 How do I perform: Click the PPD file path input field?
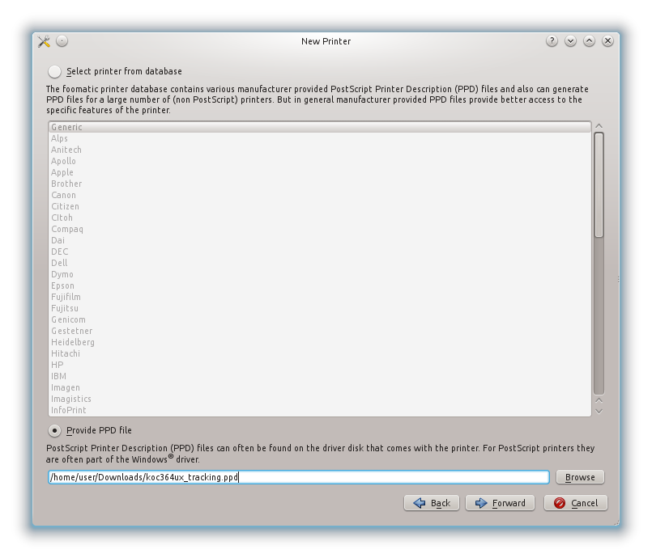click(x=298, y=477)
